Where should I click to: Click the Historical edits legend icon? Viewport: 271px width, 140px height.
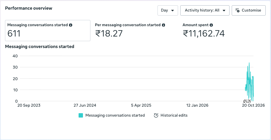pyautogui.click(x=156, y=115)
